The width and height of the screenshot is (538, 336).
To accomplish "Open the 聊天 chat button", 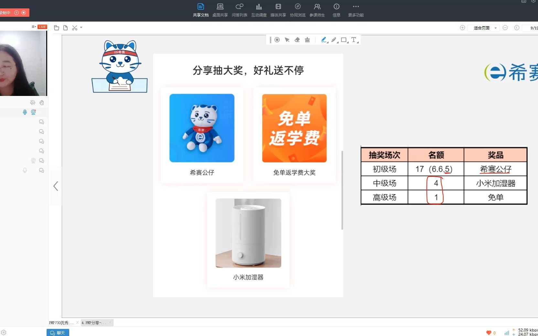I will click(x=58, y=333).
